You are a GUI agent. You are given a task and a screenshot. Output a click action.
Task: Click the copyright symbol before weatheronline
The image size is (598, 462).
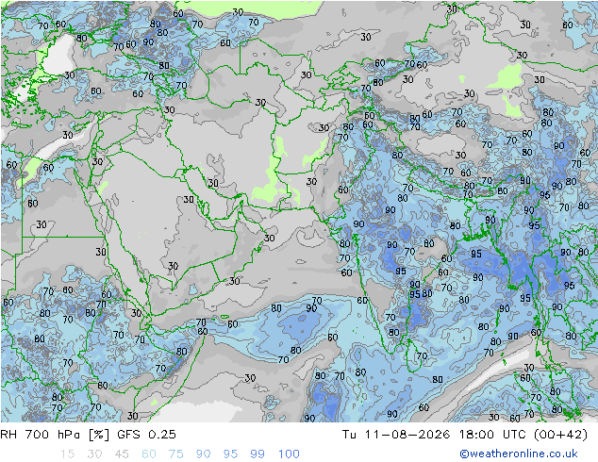pyautogui.click(x=464, y=454)
